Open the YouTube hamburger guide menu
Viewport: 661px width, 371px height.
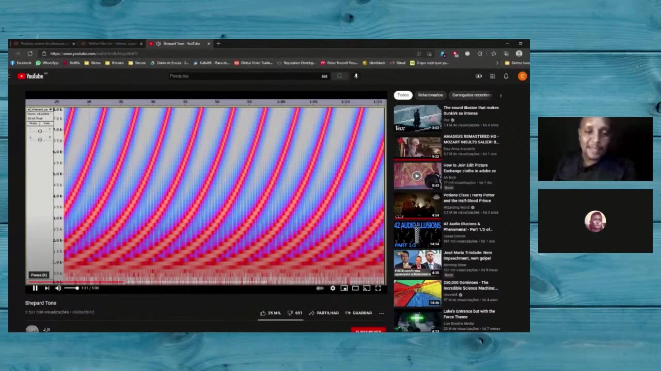click(x=10, y=76)
